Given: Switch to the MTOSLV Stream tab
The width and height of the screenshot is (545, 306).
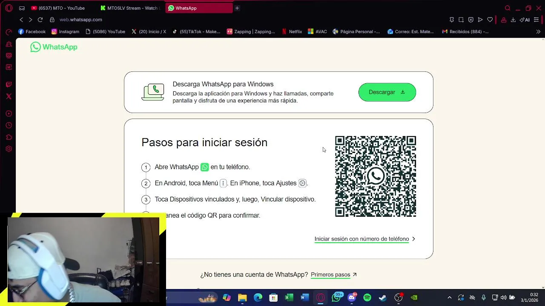Looking at the screenshot, I should tap(130, 8).
